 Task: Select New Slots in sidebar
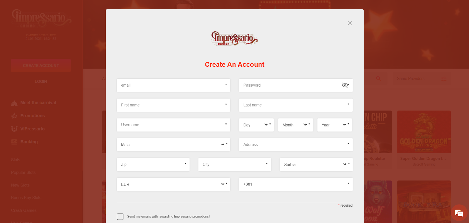coord(20,185)
